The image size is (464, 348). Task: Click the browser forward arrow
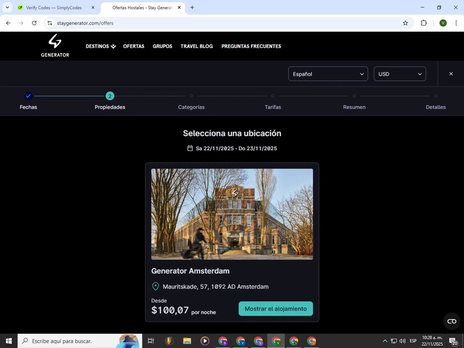tap(21, 23)
